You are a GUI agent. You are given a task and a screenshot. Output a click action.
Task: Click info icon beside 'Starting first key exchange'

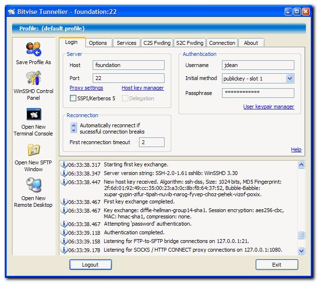(x=64, y=165)
